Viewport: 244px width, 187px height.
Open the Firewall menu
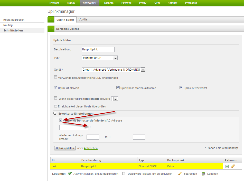pyautogui.click(x=126, y=3)
